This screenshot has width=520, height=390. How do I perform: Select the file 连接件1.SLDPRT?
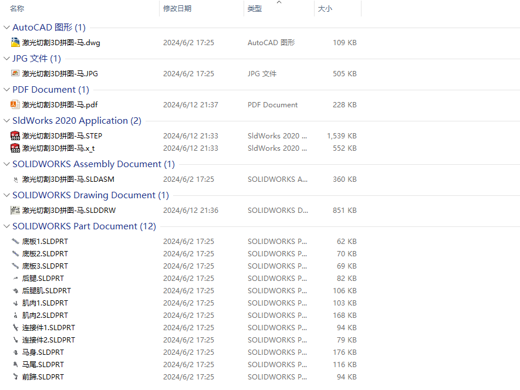[x=49, y=327]
